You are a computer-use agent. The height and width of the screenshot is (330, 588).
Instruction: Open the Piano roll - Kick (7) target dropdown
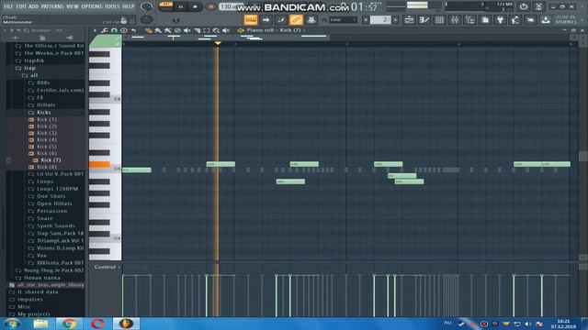[276, 30]
